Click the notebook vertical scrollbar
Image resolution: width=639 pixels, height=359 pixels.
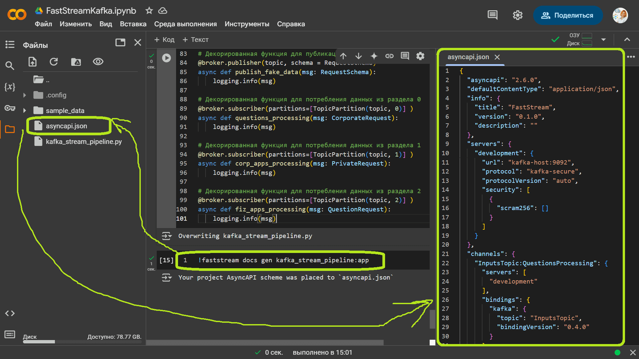(432, 319)
